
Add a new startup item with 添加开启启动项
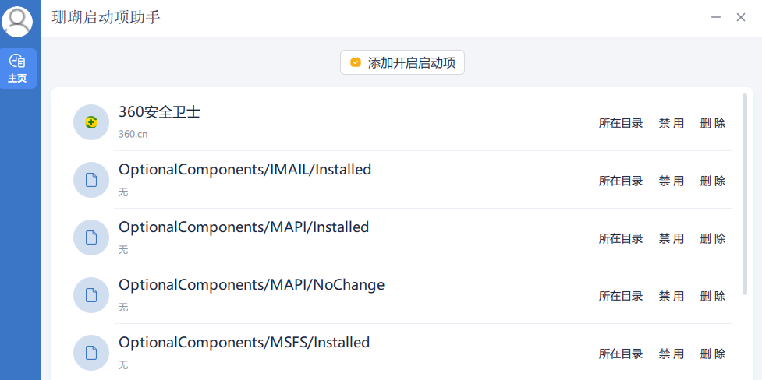(x=402, y=62)
